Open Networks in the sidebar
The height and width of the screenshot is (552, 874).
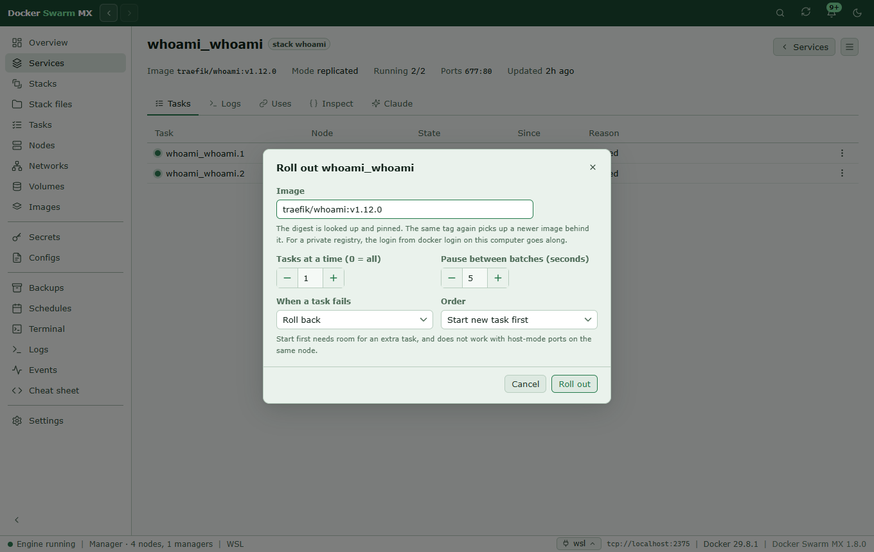[66, 166]
